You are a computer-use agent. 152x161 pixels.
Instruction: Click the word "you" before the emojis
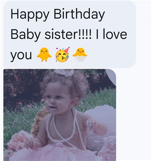(x=21, y=55)
